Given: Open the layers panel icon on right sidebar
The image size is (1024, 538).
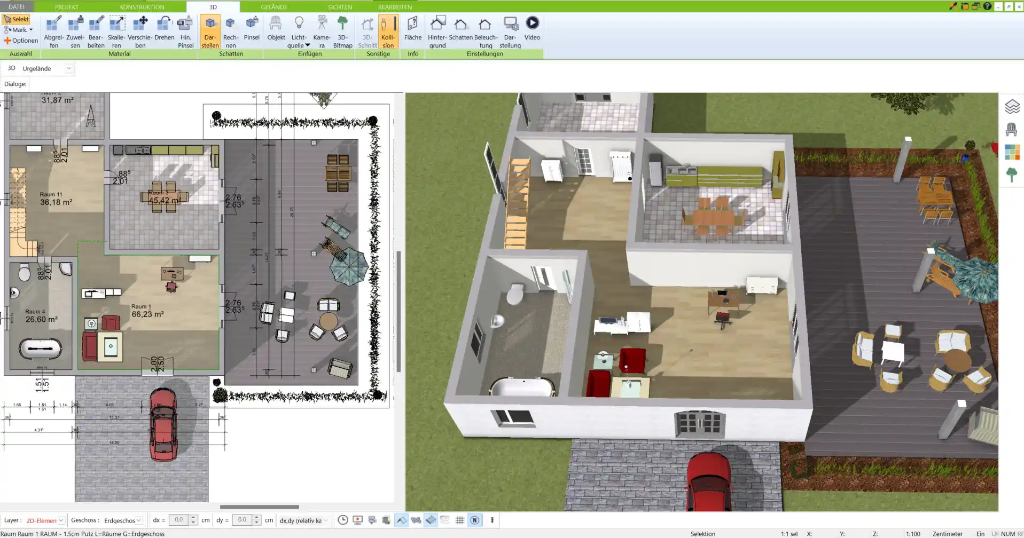Looking at the screenshot, I should click(1012, 107).
